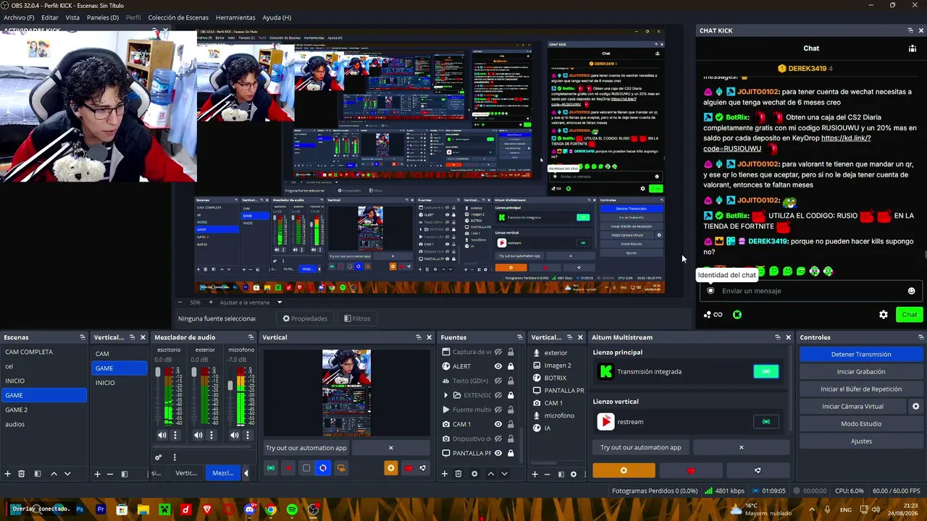
Task: Open microfono channel options menu
Action: point(248,436)
